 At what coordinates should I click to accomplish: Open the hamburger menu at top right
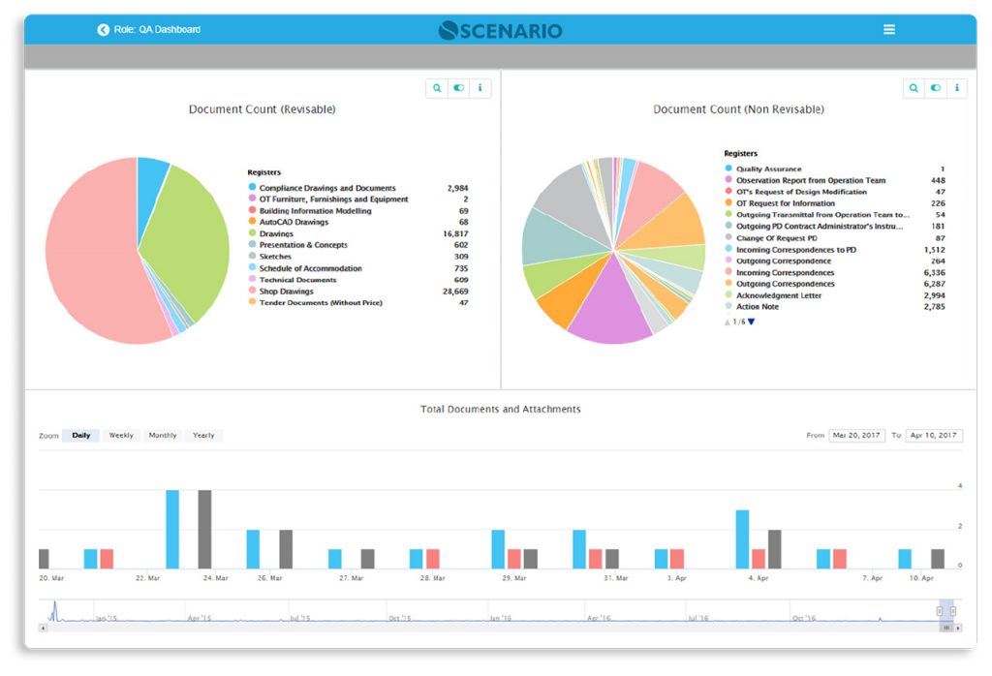pyautogui.click(x=889, y=29)
